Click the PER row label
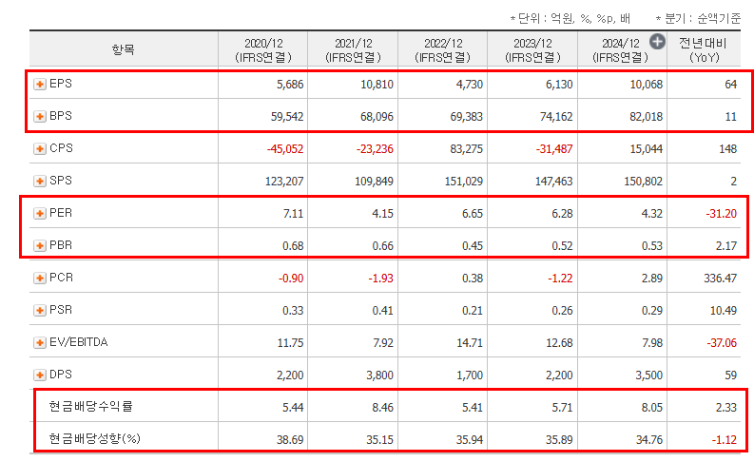The height and width of the screenshot is (462, 754). click(61, 213)
